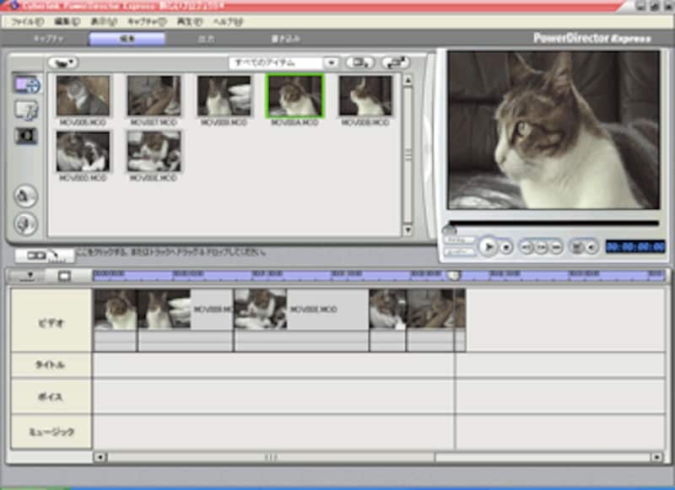The width and height of the screenshot is (675, 490).
Task: Open the Transitions Room icon in sidebar
Action: tap(27, 136)
